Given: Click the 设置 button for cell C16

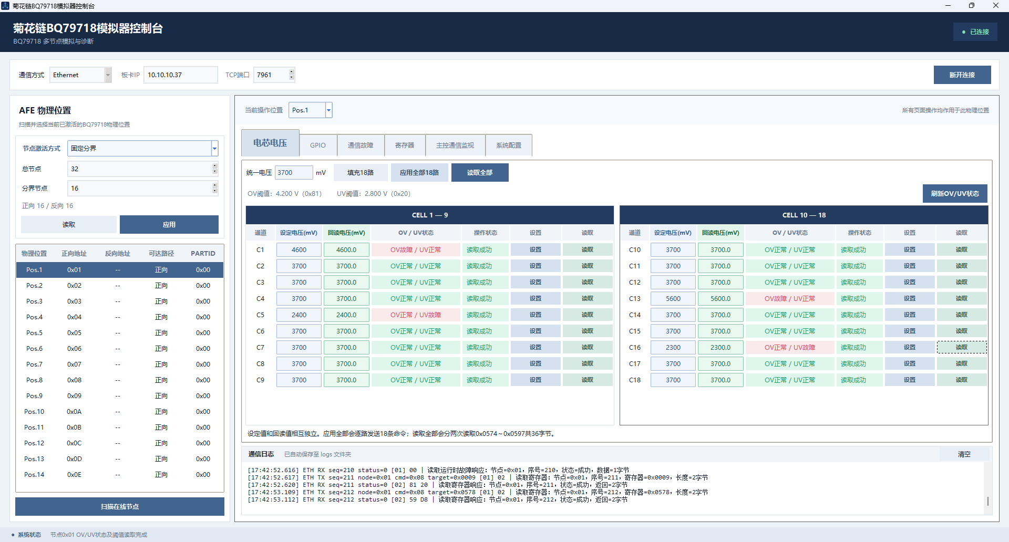Looking at the screenshot, I should coord(910,348).
